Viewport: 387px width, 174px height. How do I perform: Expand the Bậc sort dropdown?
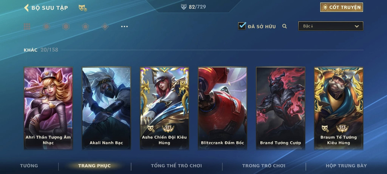(x=331, y=26)
